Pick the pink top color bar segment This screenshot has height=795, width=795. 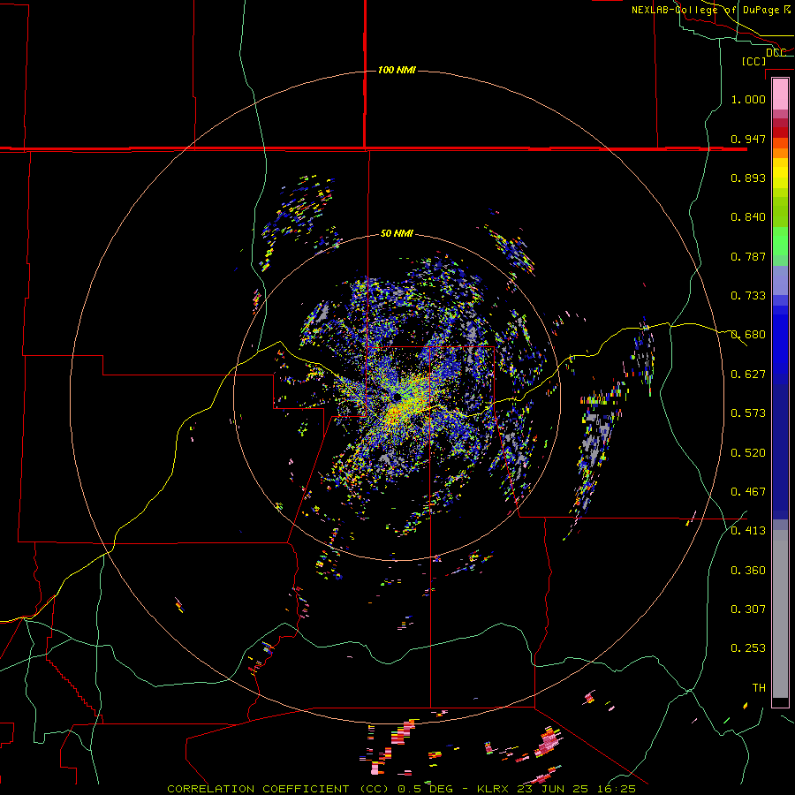tap(780, 94)
